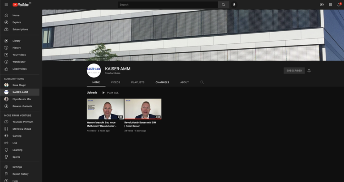Switch to the CHANNELS channel tab

click(162, 82)
